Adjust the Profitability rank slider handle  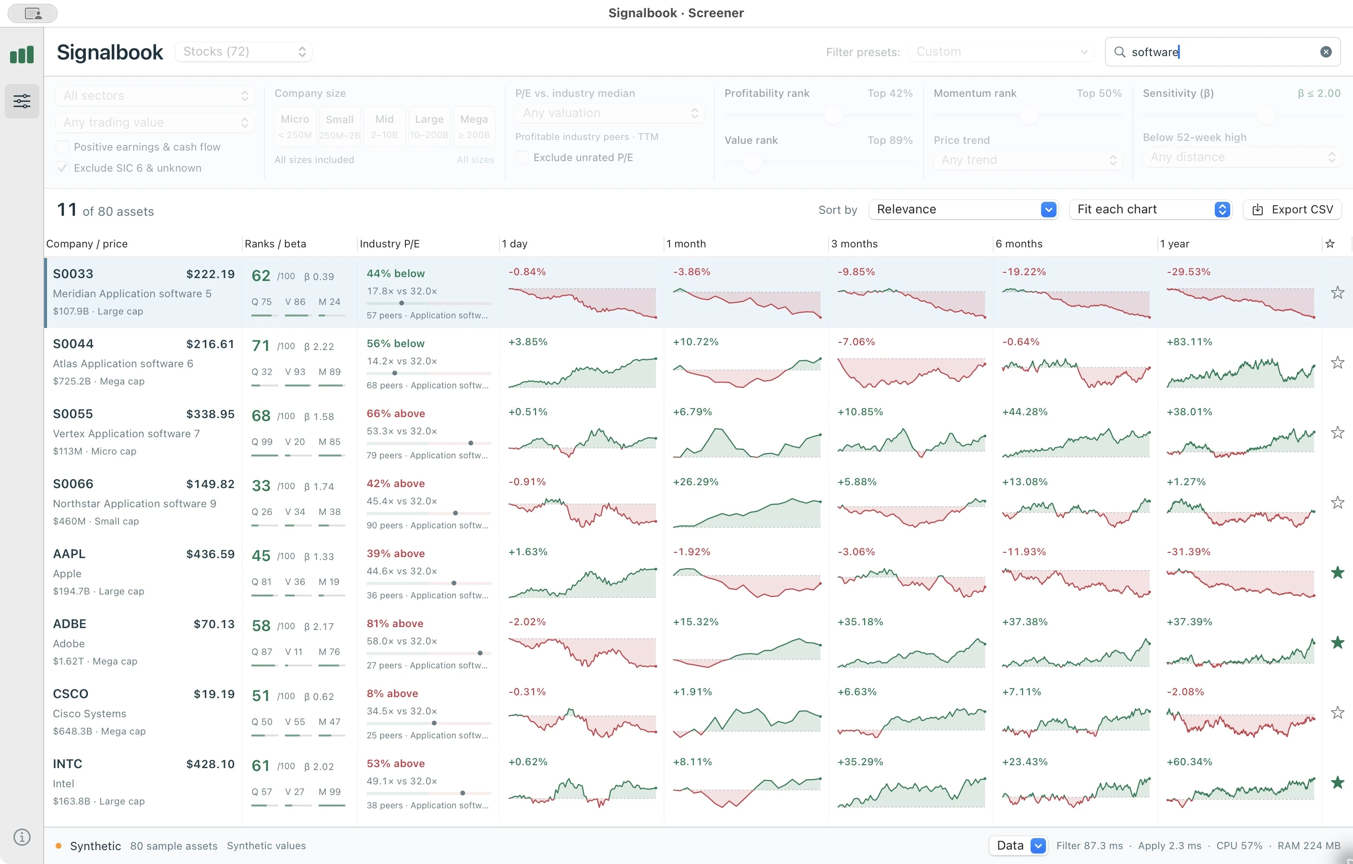point(833,116)
